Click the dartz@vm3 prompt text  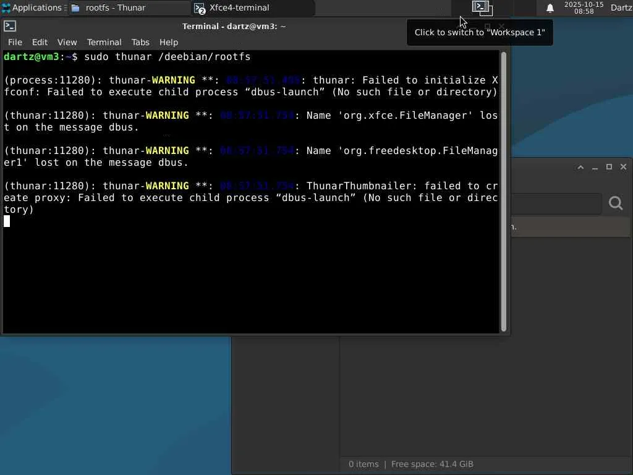click(32, 56)
